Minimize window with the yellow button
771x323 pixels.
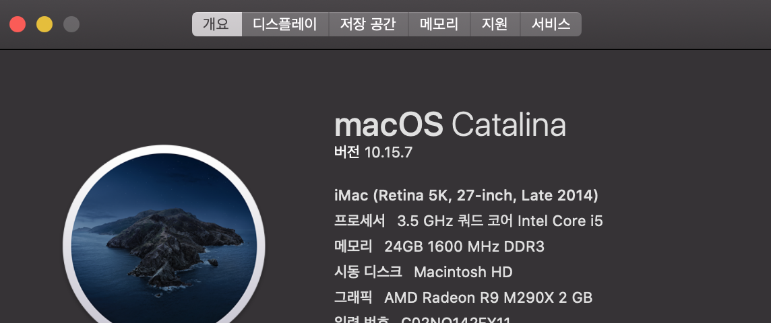point(44,25)
